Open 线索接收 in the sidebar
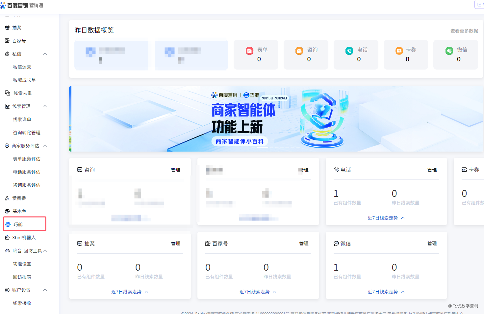The height and width of the screenshot is (314, 484). (22, 303)
